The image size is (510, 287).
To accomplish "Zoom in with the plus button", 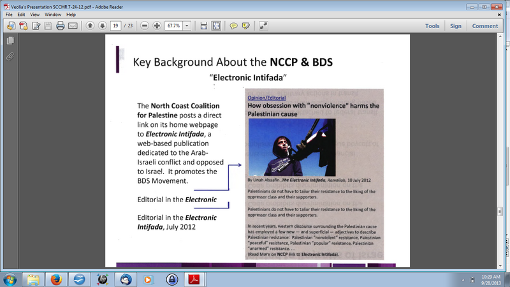I will coord(157,26).
